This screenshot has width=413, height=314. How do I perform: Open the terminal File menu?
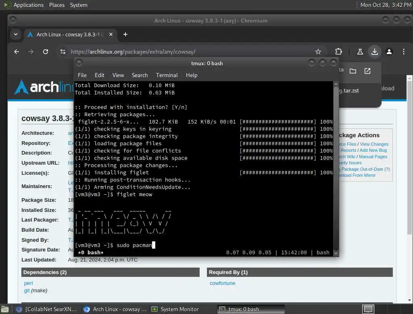click(82, 75)
